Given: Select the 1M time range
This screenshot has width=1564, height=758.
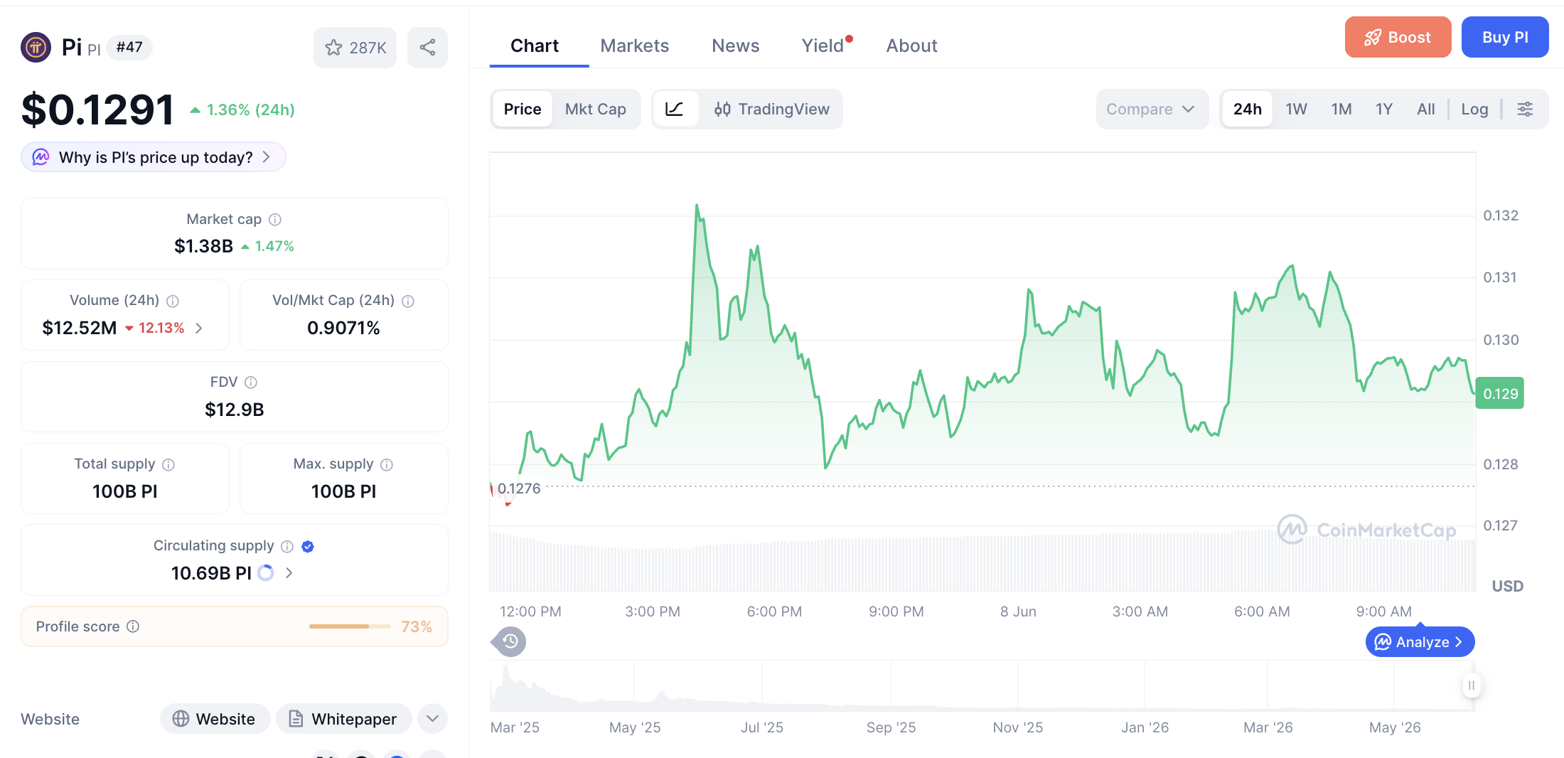Looking at the screenshot, I should coord(1341,109).
